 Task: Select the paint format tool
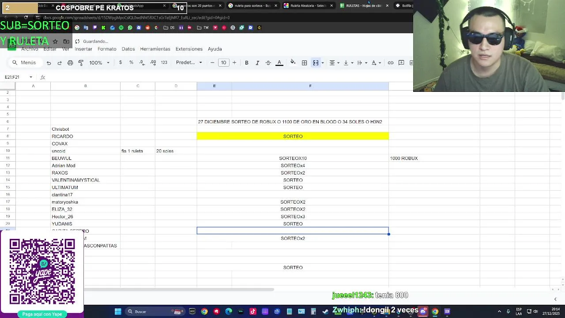coord(81,63)
